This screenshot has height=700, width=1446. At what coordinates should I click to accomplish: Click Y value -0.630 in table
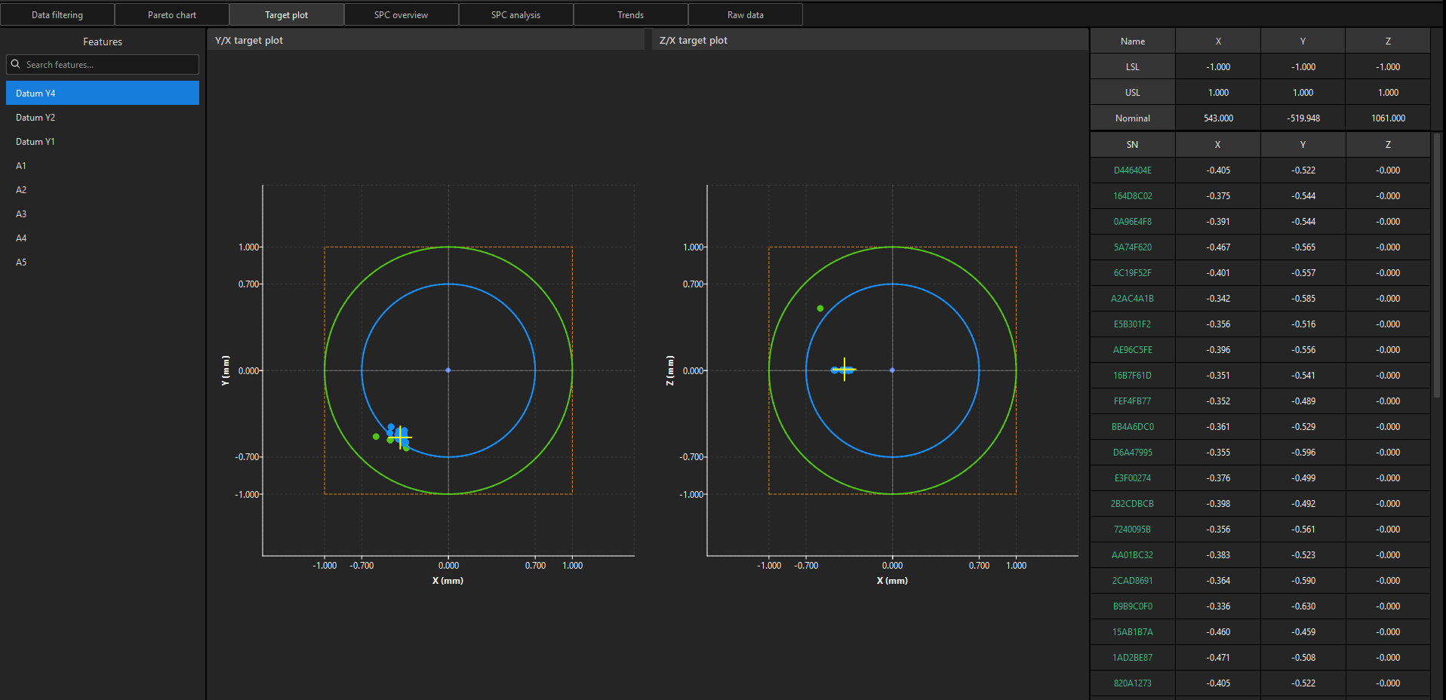(x=1303, y=606)
